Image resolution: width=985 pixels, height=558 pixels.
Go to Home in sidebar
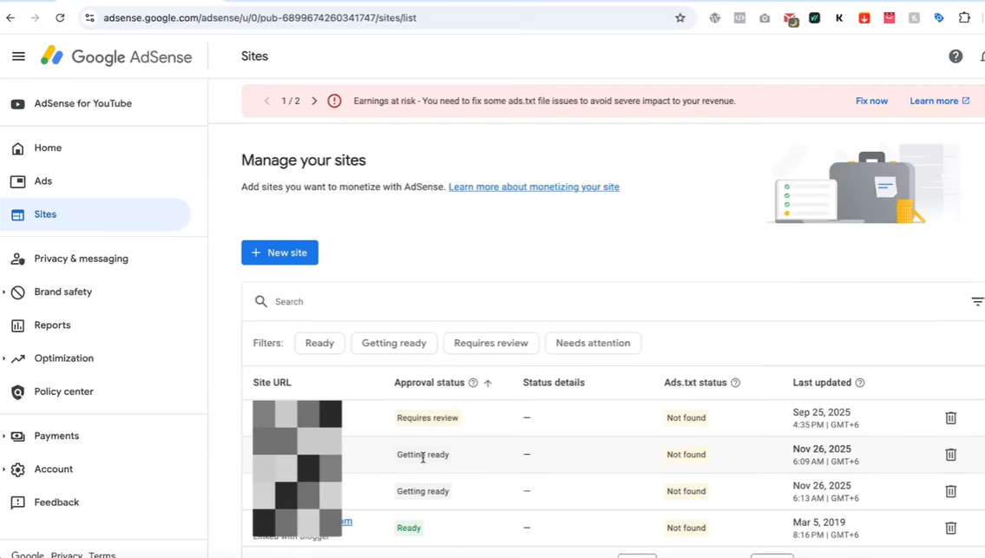point(48,148)
